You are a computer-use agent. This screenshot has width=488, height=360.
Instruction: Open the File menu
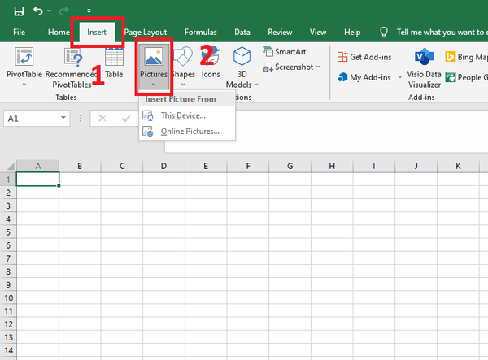pos(19,32)
